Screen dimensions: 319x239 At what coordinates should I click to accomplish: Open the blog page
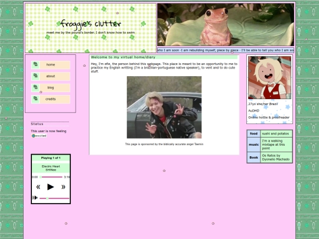51,87
